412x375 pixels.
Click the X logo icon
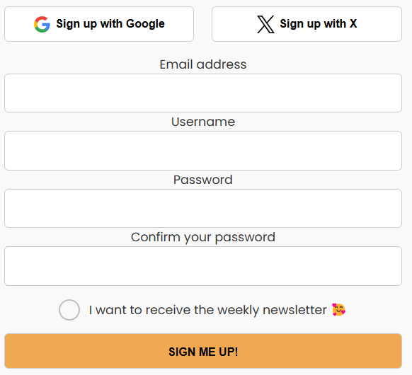pos(265,24)
